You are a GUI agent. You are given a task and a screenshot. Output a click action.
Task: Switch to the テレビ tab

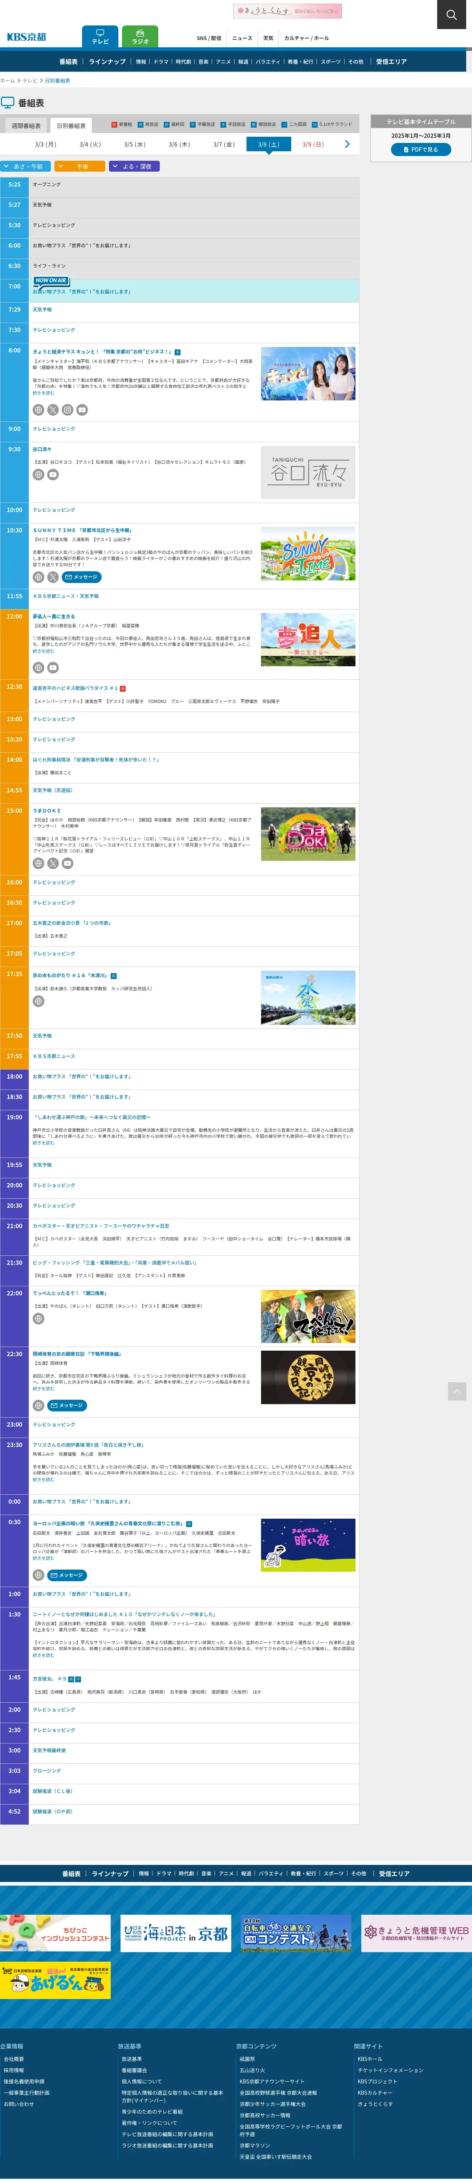[100, 36]
